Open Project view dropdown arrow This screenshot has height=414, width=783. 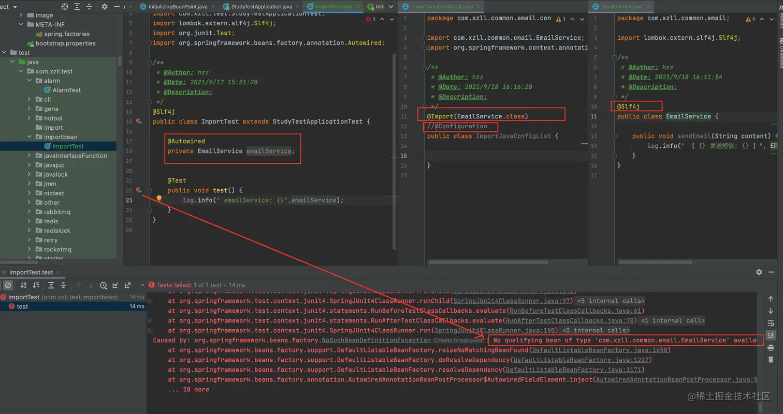pos(15,7)
